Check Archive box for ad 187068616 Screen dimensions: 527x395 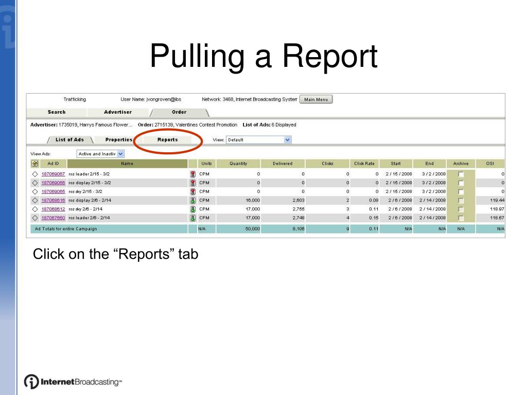coord(461,200)
